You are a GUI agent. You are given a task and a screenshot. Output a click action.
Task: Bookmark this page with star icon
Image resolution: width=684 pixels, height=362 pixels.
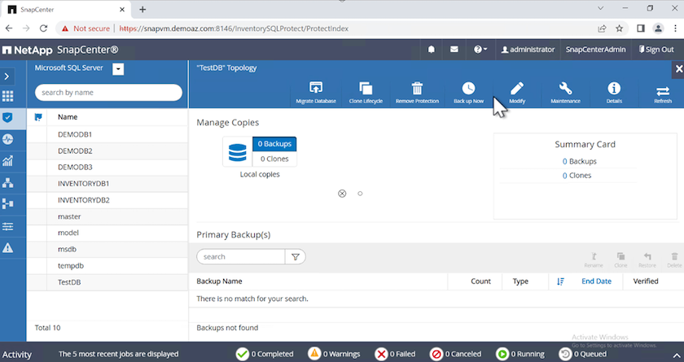619,28
